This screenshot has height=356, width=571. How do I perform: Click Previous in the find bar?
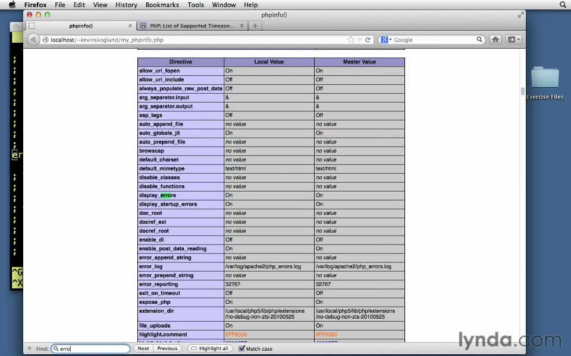[167, 348]
